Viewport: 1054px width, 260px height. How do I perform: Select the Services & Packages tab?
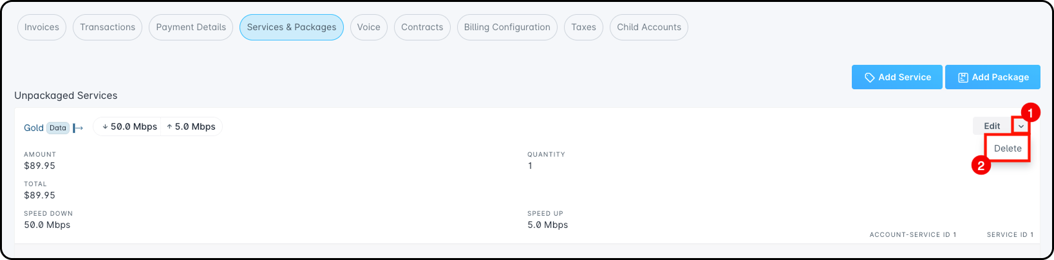pyautogui.click(x=291, y=28)
